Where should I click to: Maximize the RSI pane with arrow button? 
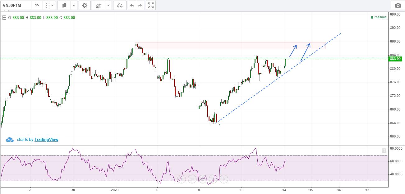point(384,151)
